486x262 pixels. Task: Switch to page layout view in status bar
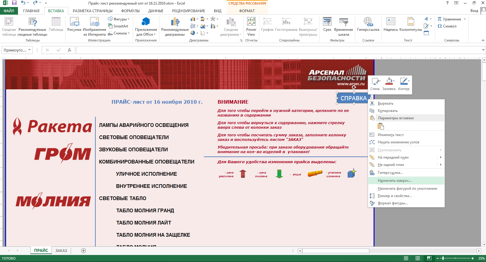coord(417,258)
